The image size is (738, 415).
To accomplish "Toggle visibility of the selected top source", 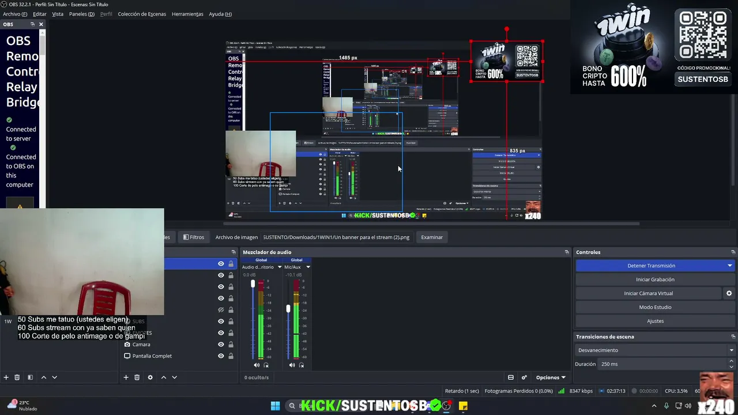I will 221,263.
